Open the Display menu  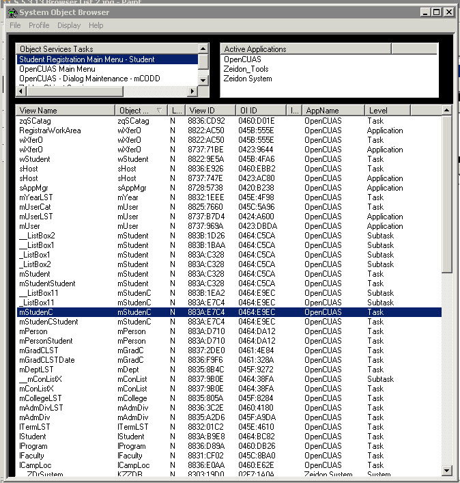pyautogui.click(x=69, y=25)
